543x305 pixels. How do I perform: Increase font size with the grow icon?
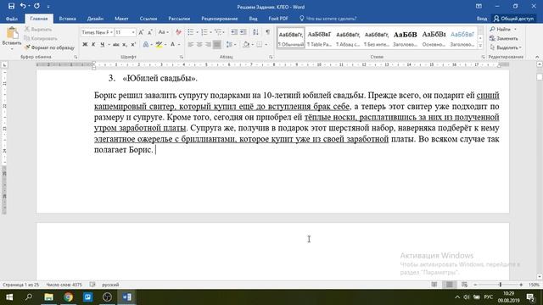[x=141, y=32]
